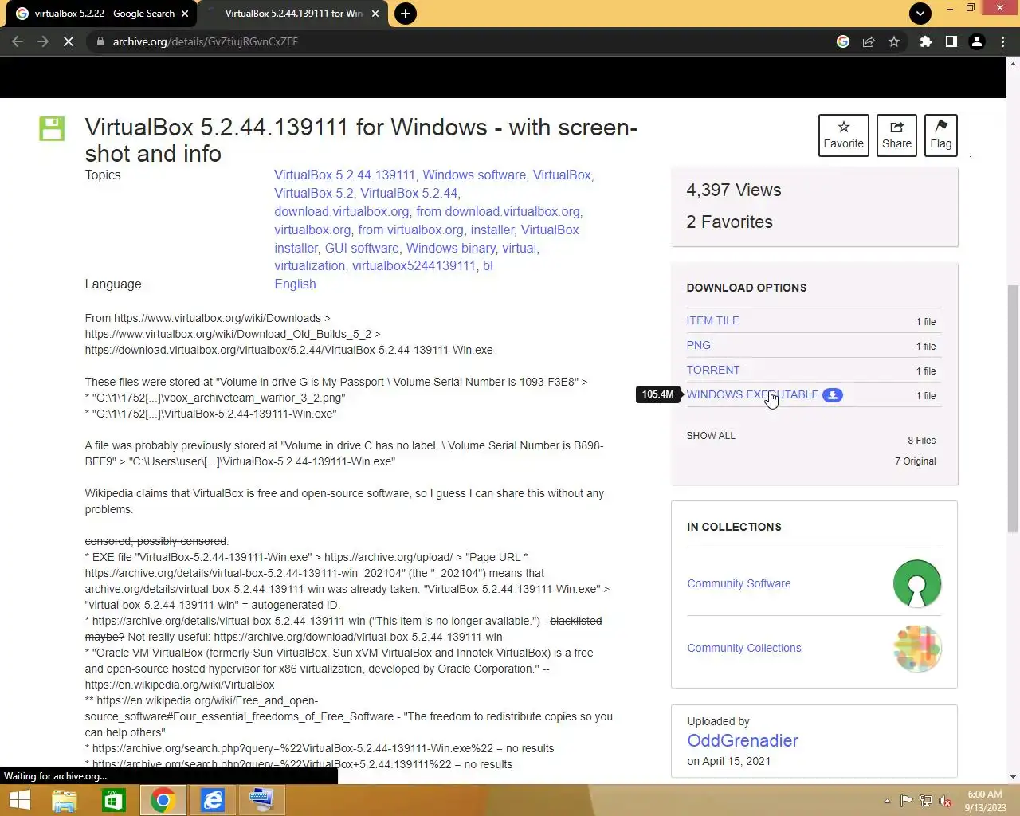
Task: Stop loading the page with X button
Action: click(x=69, y=41)
